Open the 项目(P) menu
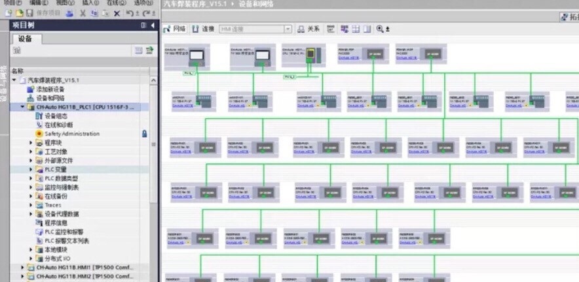The image size is (579, 282). click(x=12, y=3)
